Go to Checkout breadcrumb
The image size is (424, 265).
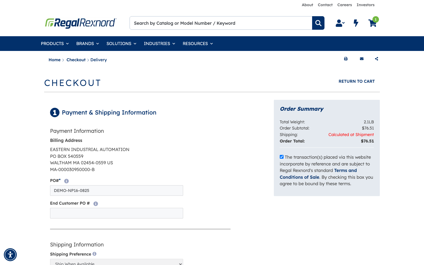point(76,60)
